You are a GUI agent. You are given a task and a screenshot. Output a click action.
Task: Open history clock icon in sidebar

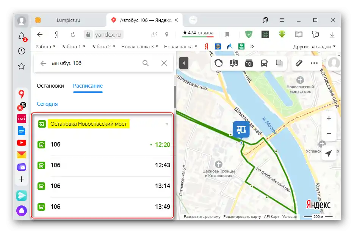[x=22, y=51]
